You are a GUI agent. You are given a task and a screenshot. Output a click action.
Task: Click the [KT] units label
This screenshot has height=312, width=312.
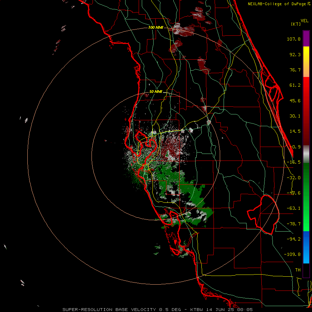[296, 24]
